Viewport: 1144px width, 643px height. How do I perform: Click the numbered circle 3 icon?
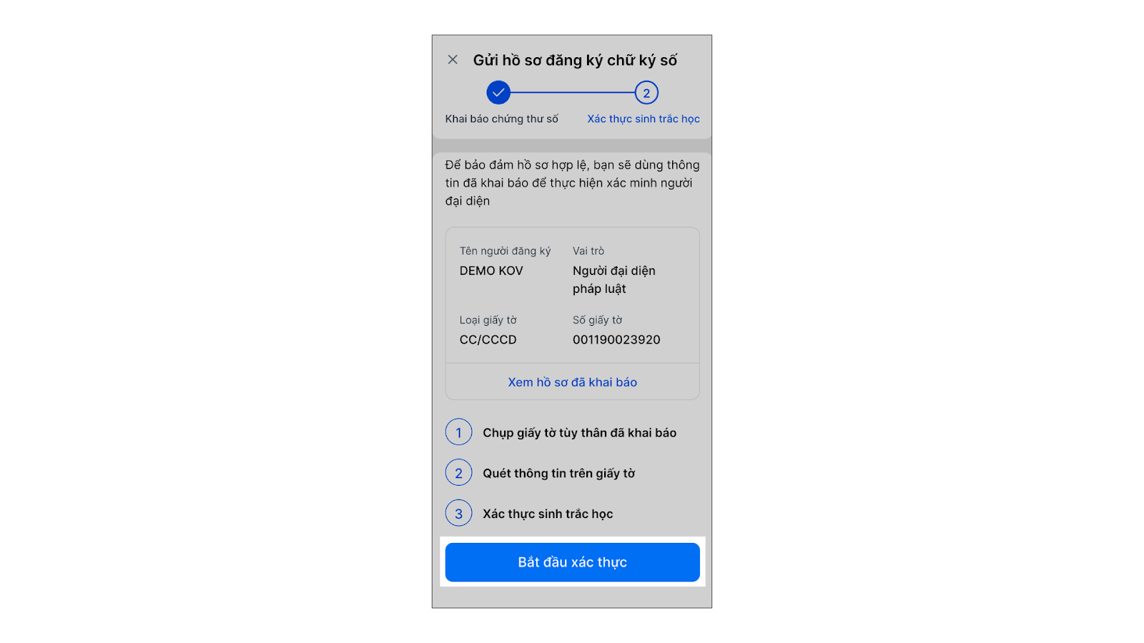(x=458, y=514)
